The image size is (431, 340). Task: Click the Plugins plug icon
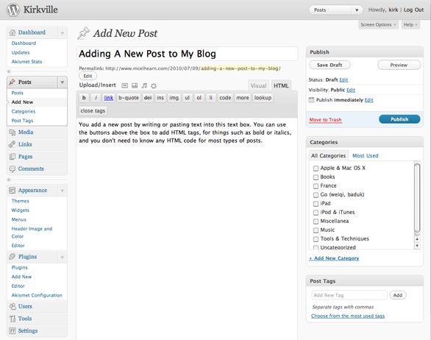(12, 257)
